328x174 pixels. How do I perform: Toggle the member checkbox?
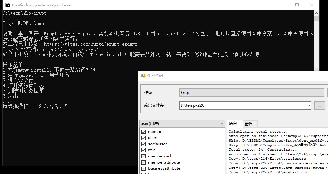click(143, 132)
